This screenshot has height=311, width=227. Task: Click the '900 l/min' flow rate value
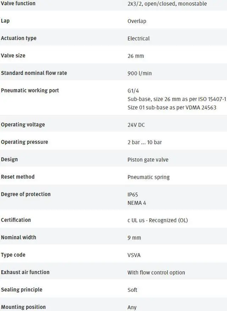[x=139, y=73]
